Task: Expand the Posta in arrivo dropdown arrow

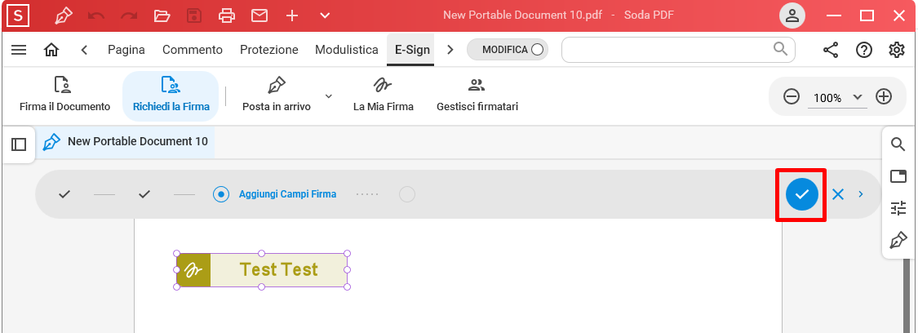Action: pos(329,95)
